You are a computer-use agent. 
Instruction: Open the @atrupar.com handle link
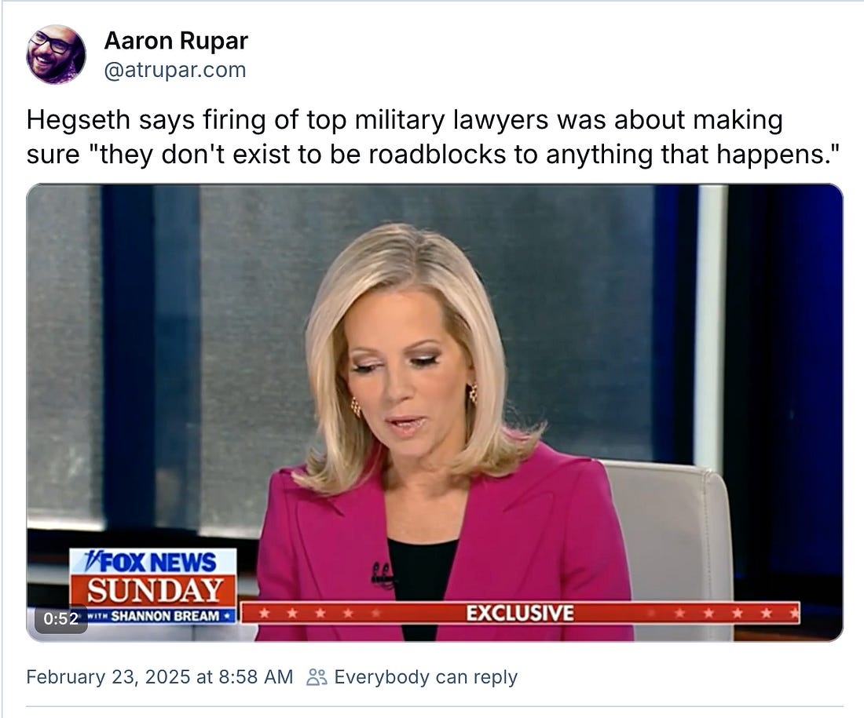174,70
